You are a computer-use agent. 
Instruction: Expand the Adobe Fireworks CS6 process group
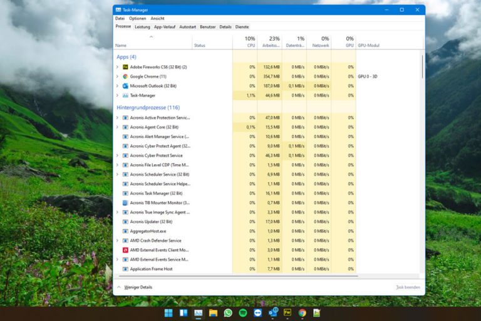(117, 67)
